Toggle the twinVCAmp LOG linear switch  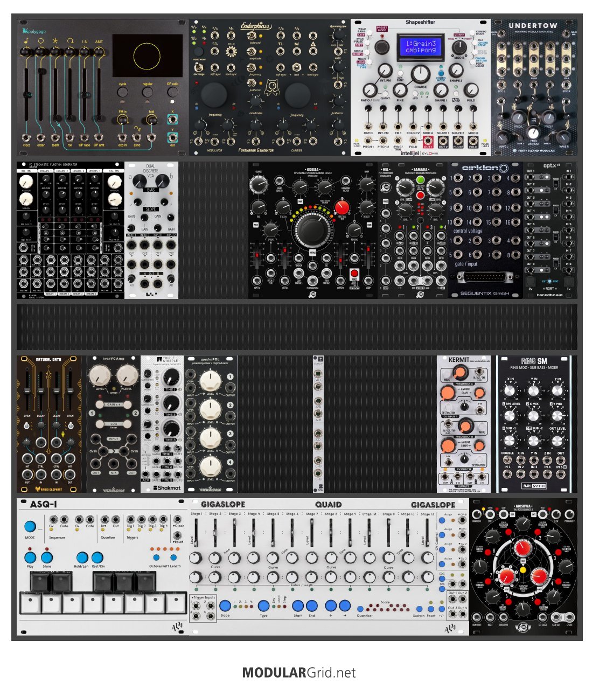[114, 424]
